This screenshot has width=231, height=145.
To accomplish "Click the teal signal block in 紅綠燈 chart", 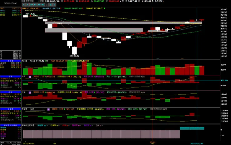I will point(192,128).
